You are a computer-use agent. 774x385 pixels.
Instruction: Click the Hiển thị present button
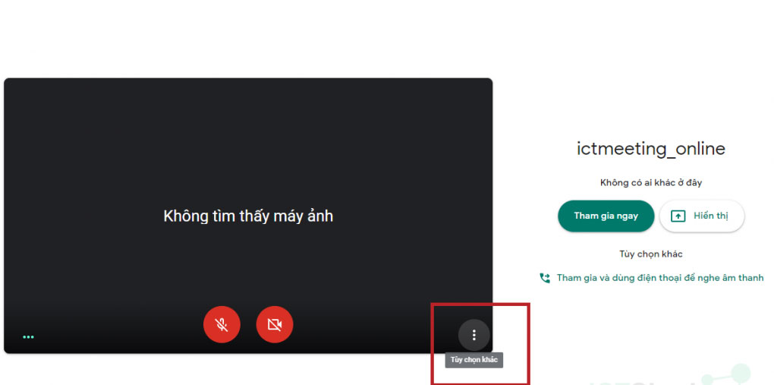(701, 216)
